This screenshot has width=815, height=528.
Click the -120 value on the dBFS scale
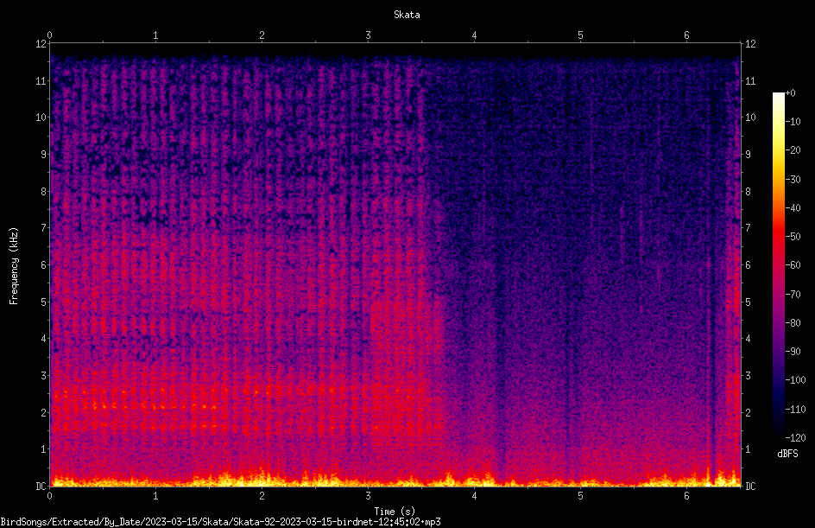click(795, 437)
